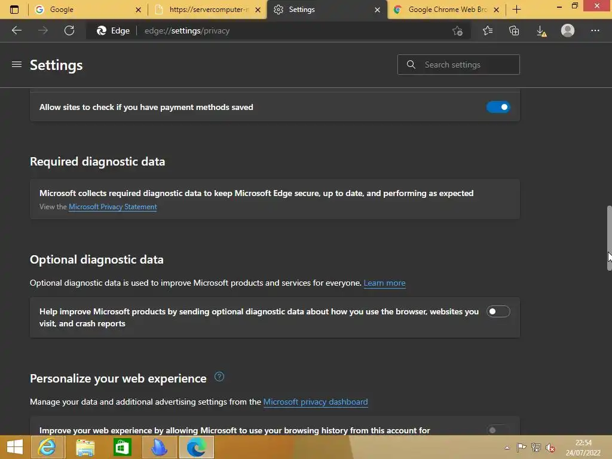
Task: Disable payment methods check toggle
Action: pos(498,107)
